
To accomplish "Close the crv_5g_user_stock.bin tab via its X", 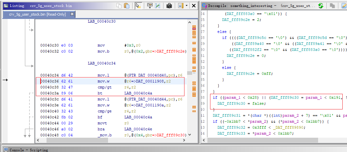I will [x=72, y=14].
